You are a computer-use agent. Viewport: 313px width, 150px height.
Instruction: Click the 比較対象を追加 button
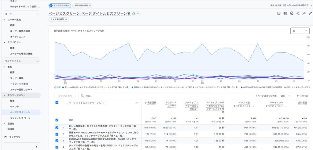(83, 5)
